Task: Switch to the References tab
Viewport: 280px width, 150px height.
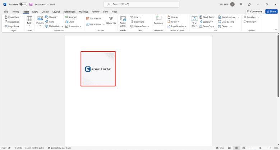Action: (x=69, y=11)
